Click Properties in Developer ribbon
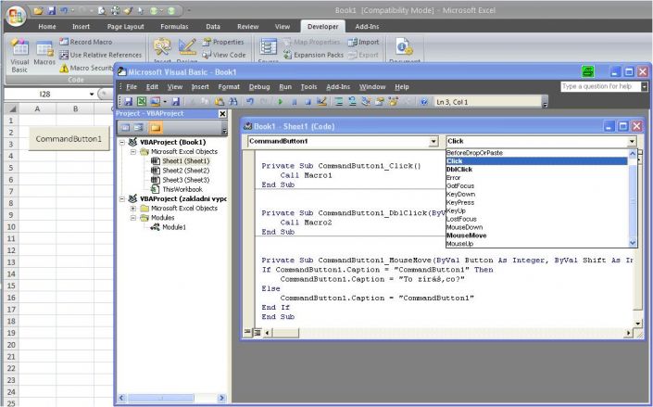This screenshot has width=653, height=407. (223, 42)
